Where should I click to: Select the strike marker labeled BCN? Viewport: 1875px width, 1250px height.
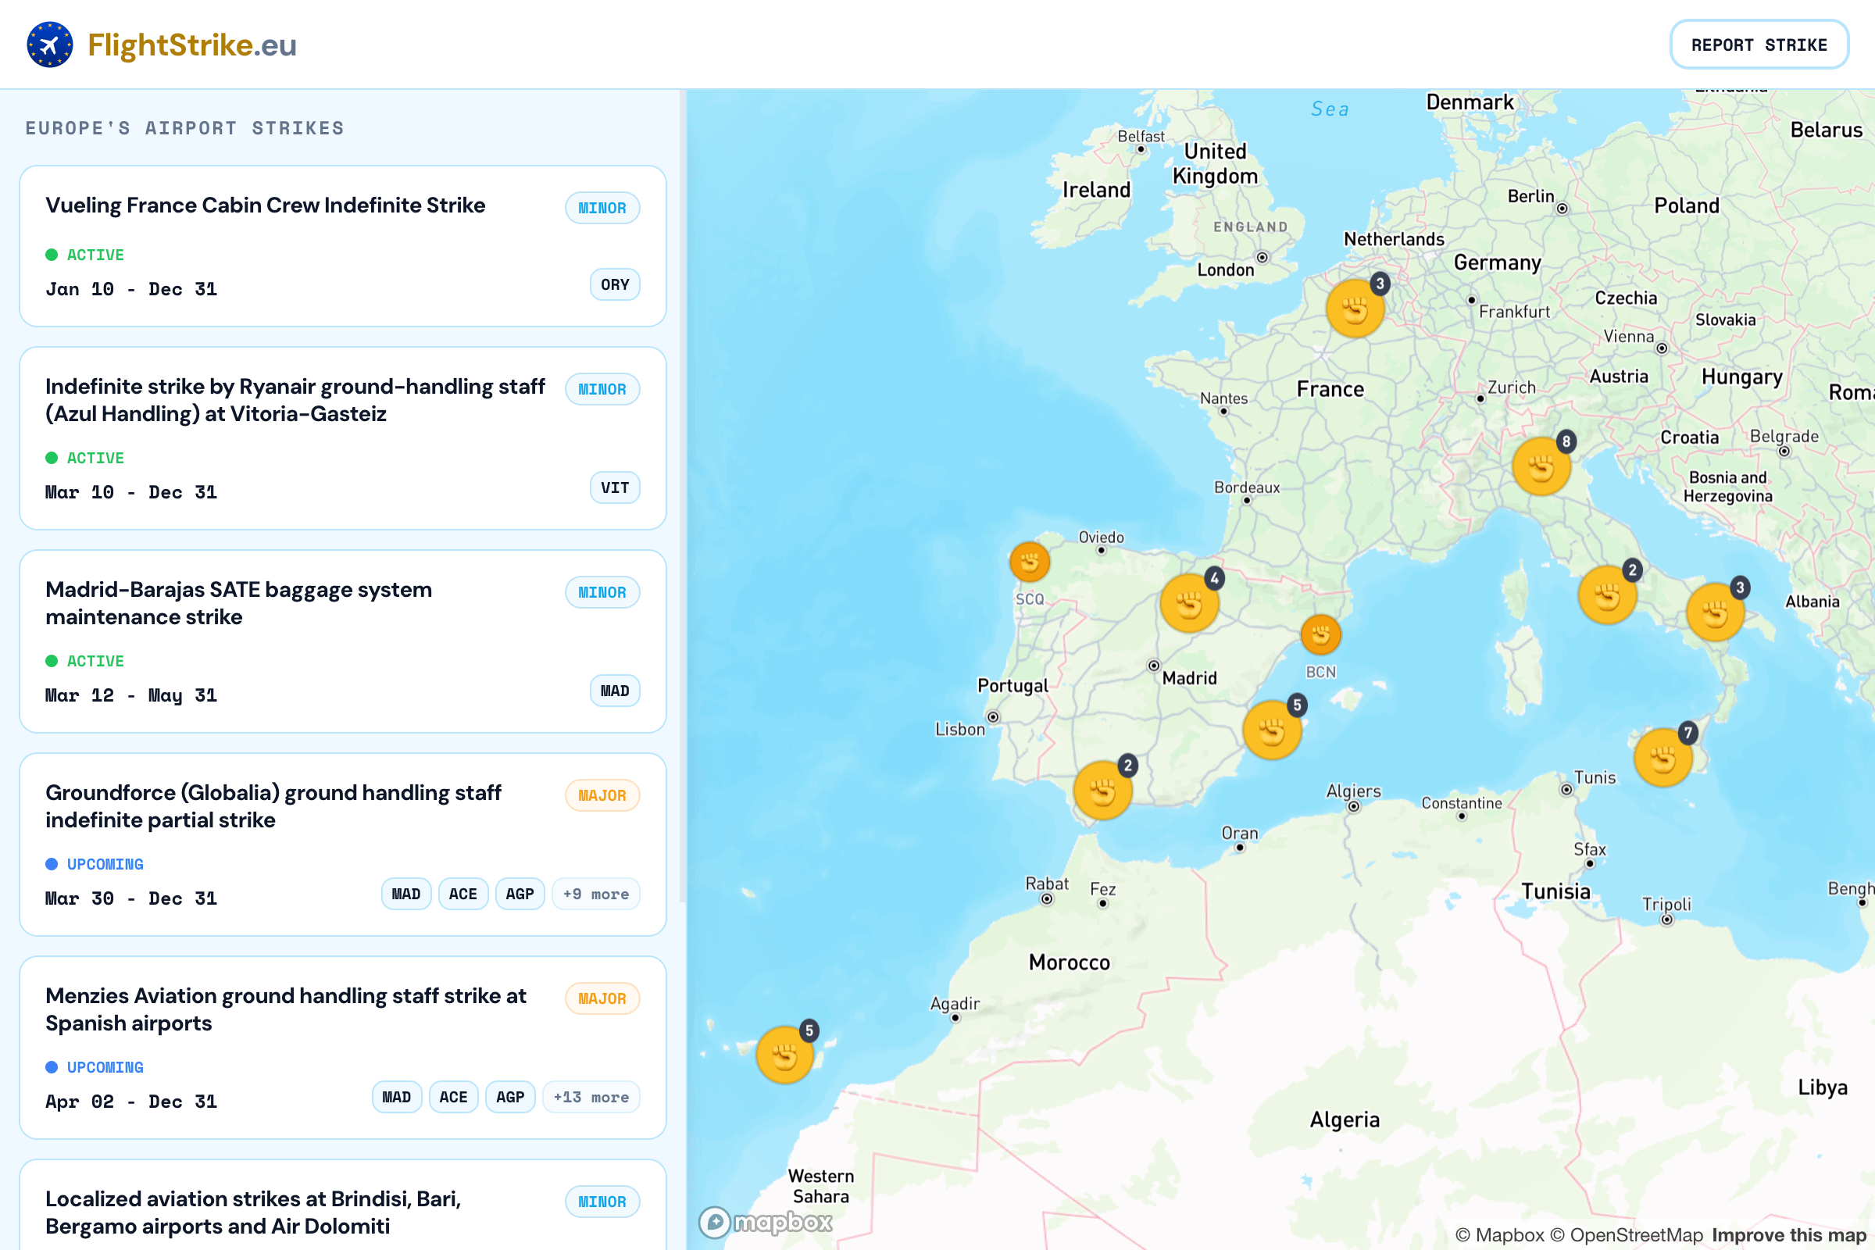click(x=1320, y=635)
